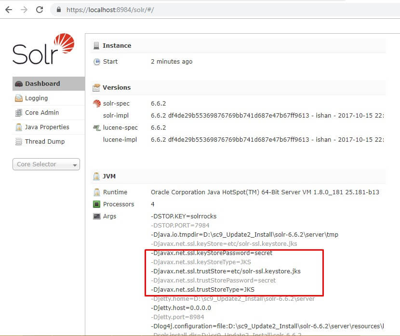Open the Dashboard page
The height and width of the screenshot is (336, 400).
pos(49,84)
